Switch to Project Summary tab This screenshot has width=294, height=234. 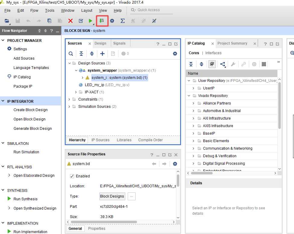click(x=232, y=43)
